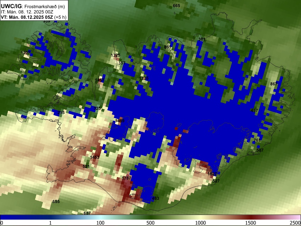The image size is (301, 226).
Task: Click the map value label 357
Action: [122, 63]
